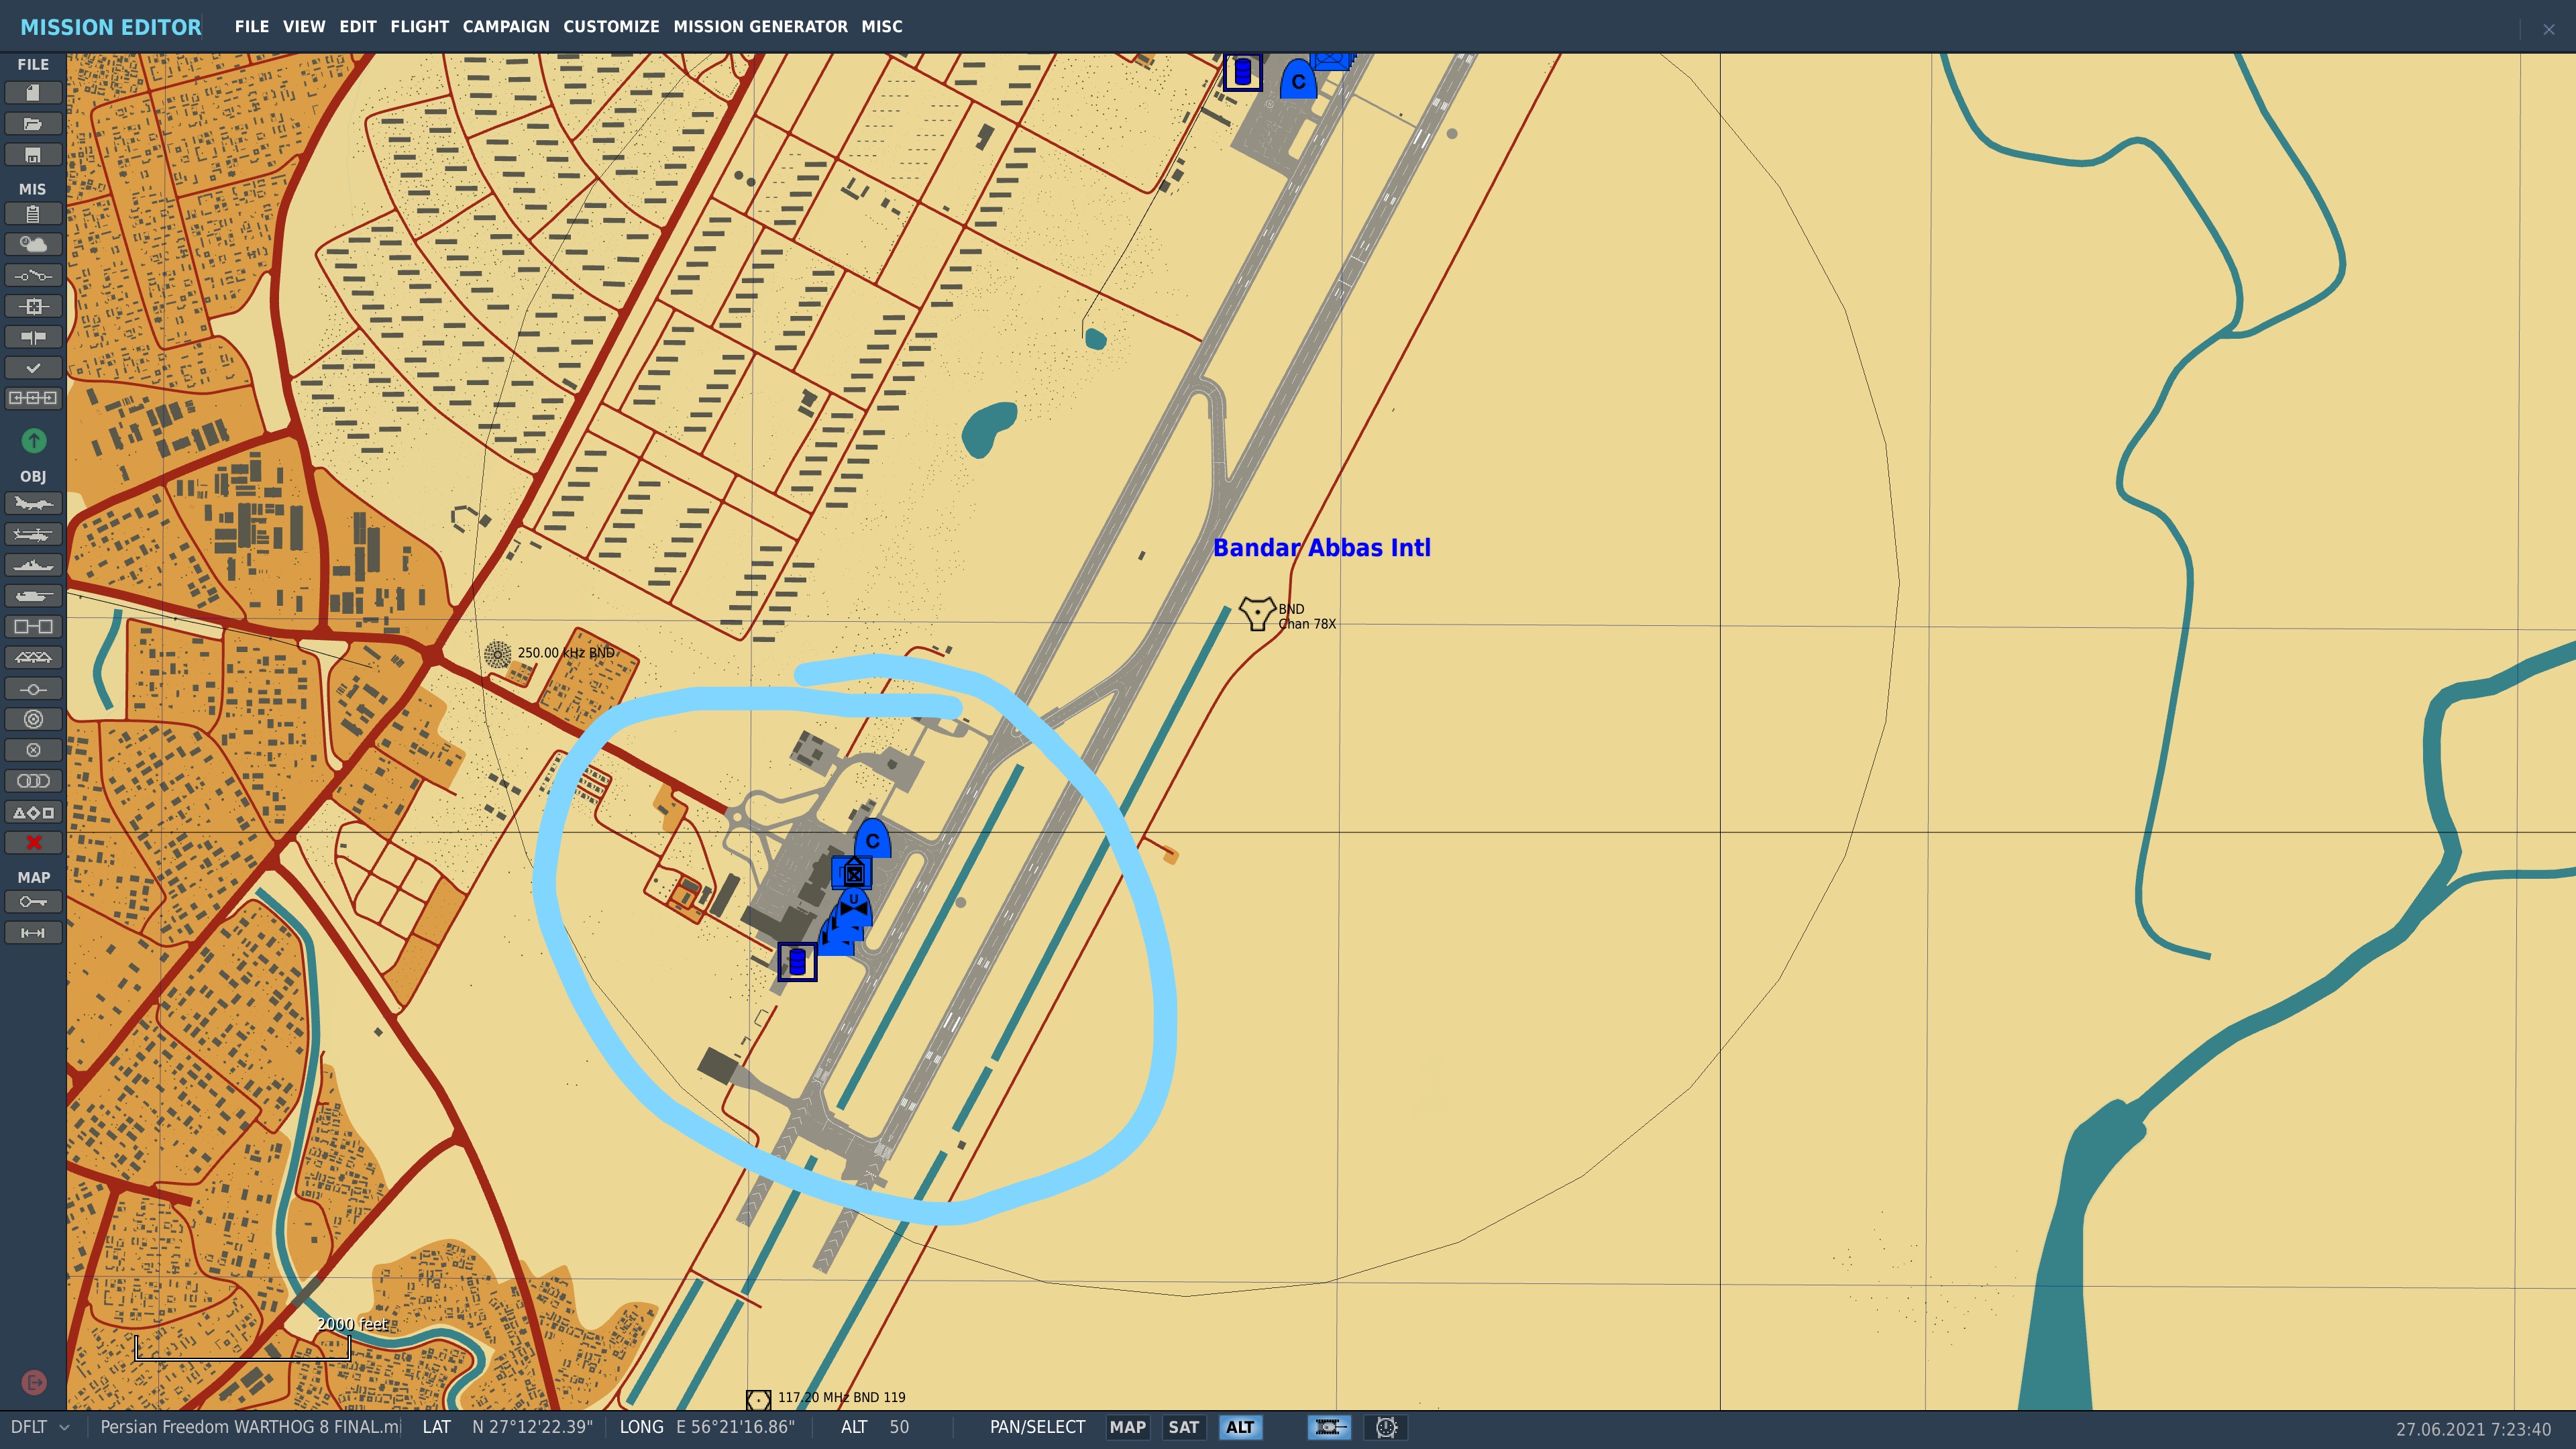2576x1449 pixels.
Task: Select the 117.20 MHz BND beacon
Action: 758,1399
